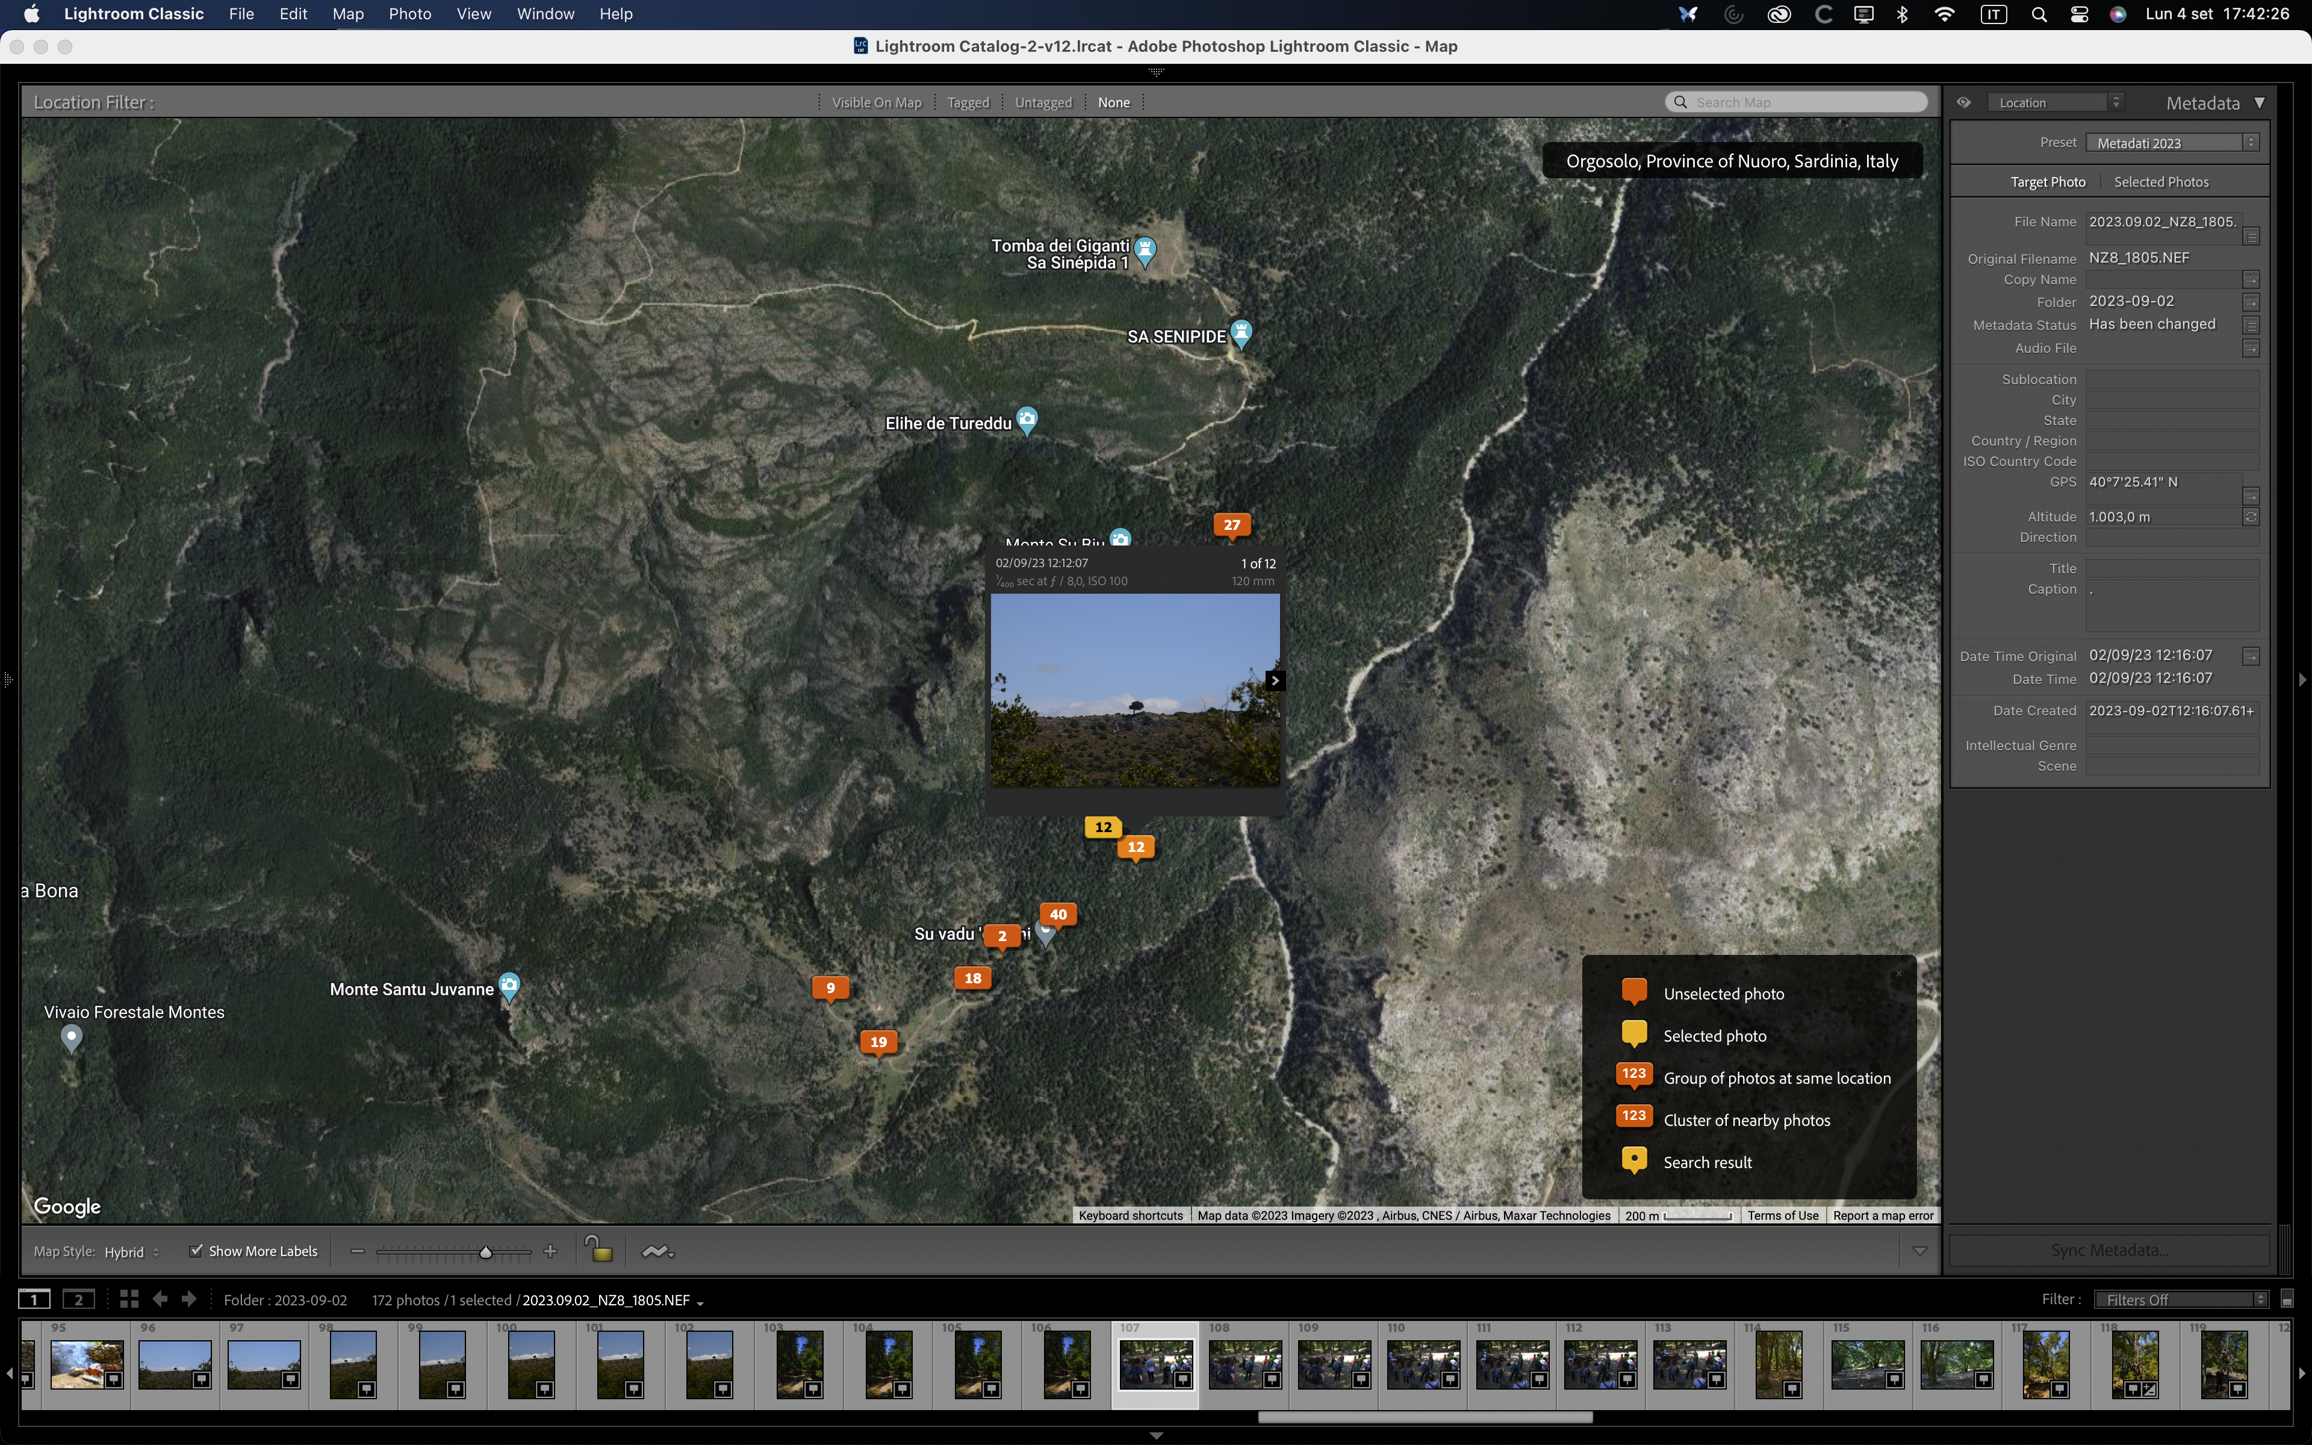Select filmstrip thumbnail number 96
The width and height of the screenshot is (2312, 1445).
175,1364
